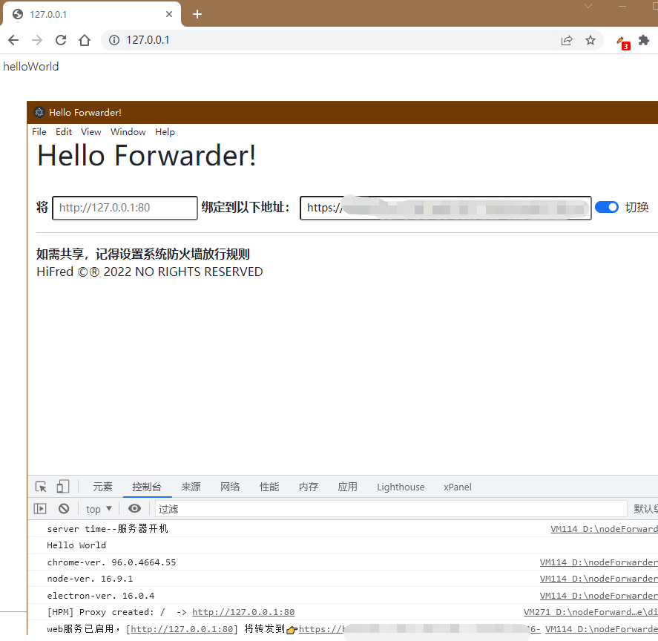
Task: Switch to the Lighthouse DevTools tab
Action: click(401, 487)
